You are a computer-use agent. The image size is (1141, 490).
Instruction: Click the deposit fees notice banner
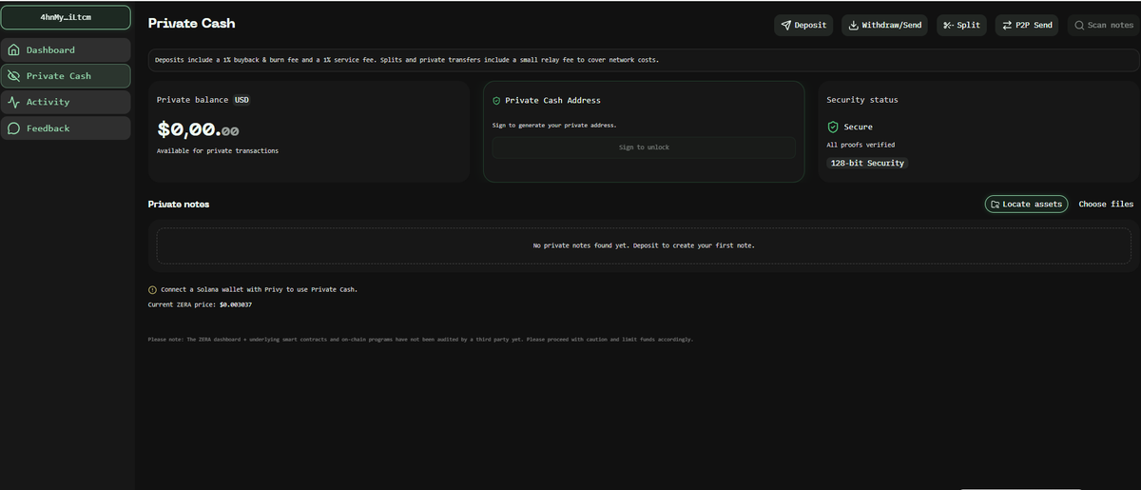tap(644, 60)
